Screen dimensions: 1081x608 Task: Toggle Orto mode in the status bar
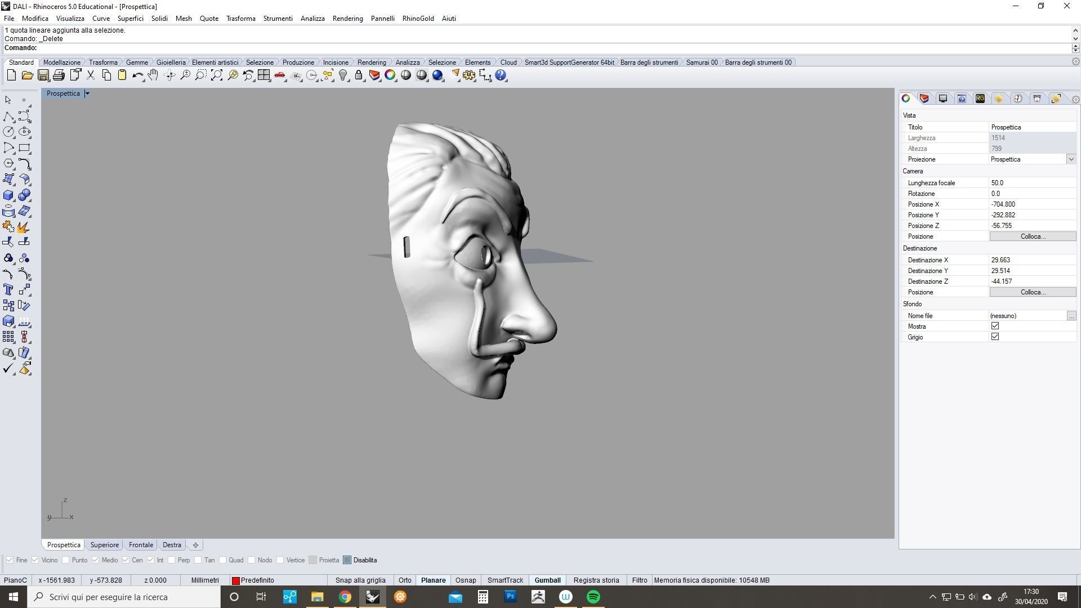tap(405, 580)
